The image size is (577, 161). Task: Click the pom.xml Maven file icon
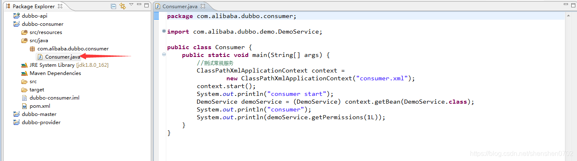24,106
